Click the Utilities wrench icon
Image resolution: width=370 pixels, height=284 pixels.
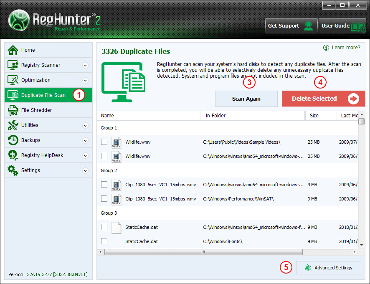[13, 125]
